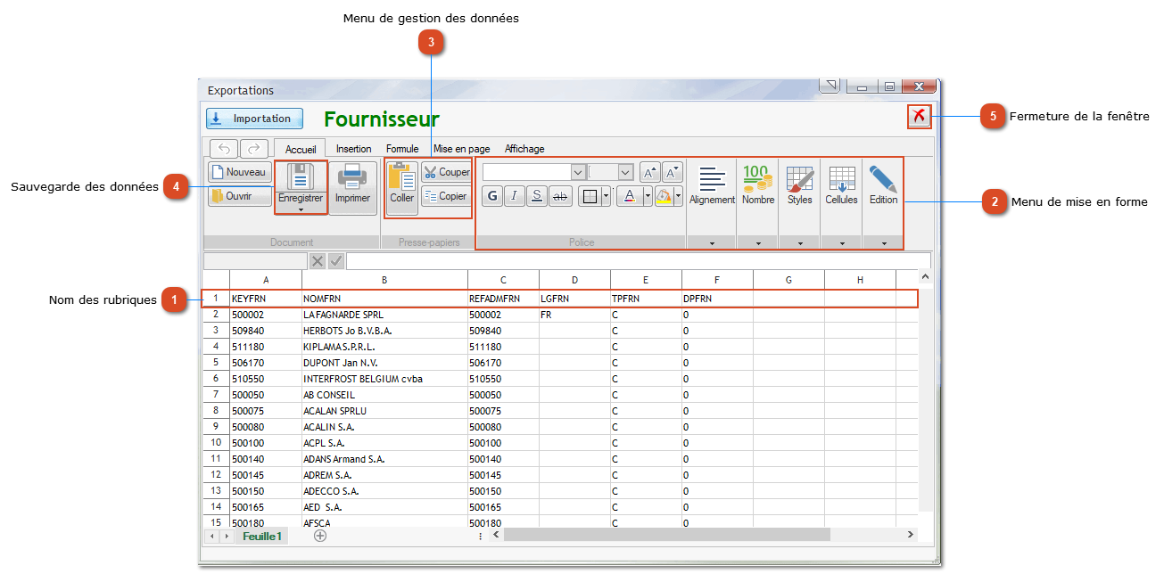Expand the borders dropdown arrow

pos(607,197)
